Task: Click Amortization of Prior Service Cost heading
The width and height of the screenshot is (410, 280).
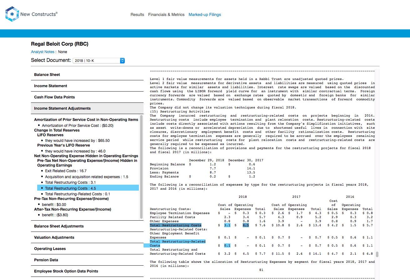Action: point(86,120)
